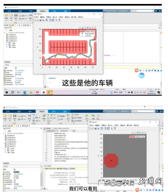Open File Explorer from the taskbar
The width and height of the screenshot is (168, 194).
[x=31, y=92]
